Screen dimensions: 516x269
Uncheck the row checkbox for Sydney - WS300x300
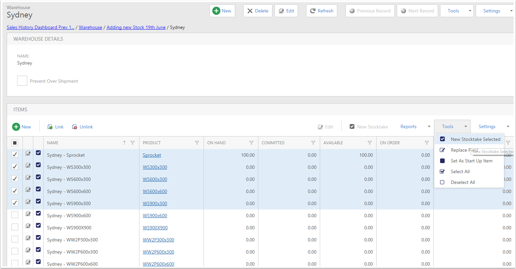coord(15,167)
